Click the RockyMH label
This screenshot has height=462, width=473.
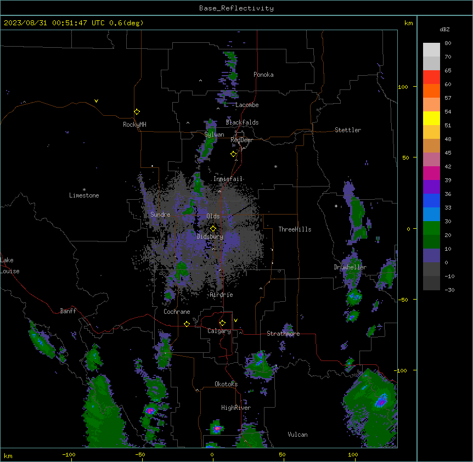coord(134,125)
